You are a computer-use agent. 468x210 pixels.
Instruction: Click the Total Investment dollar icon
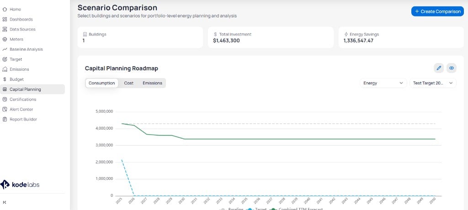(x=215, y=34)
